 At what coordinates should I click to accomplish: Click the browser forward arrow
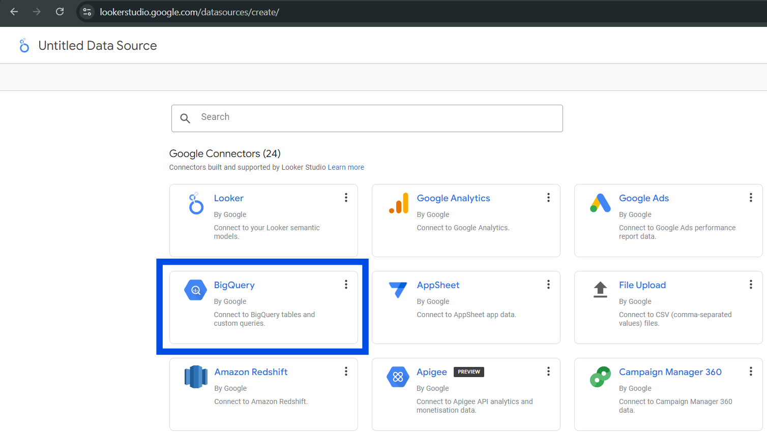tap(37, 12)
